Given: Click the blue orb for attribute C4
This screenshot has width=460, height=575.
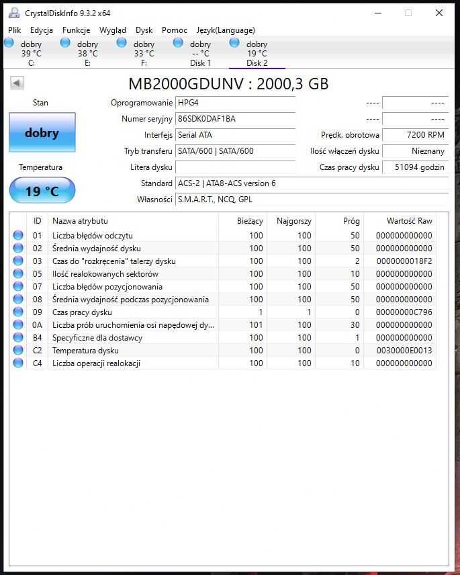Looking at the screenshot, I should (18, 363).
